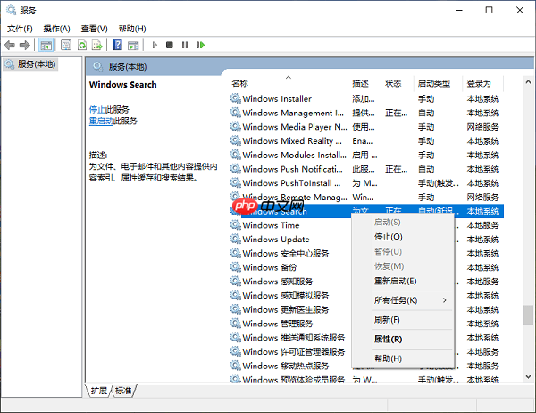Click the Back arrow toolbar icon

10,45
